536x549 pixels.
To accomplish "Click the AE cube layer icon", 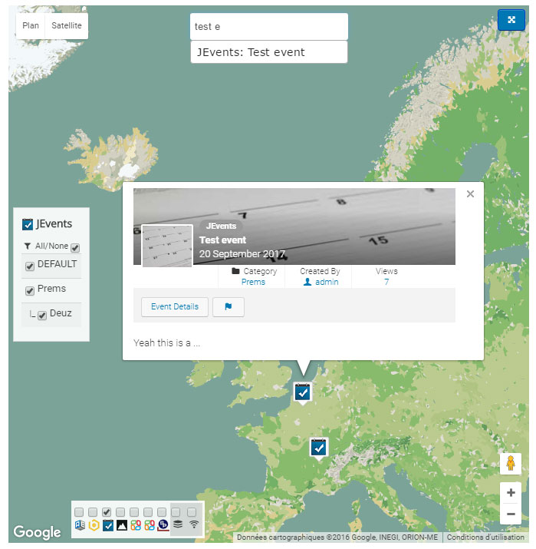I will (80, 525).
